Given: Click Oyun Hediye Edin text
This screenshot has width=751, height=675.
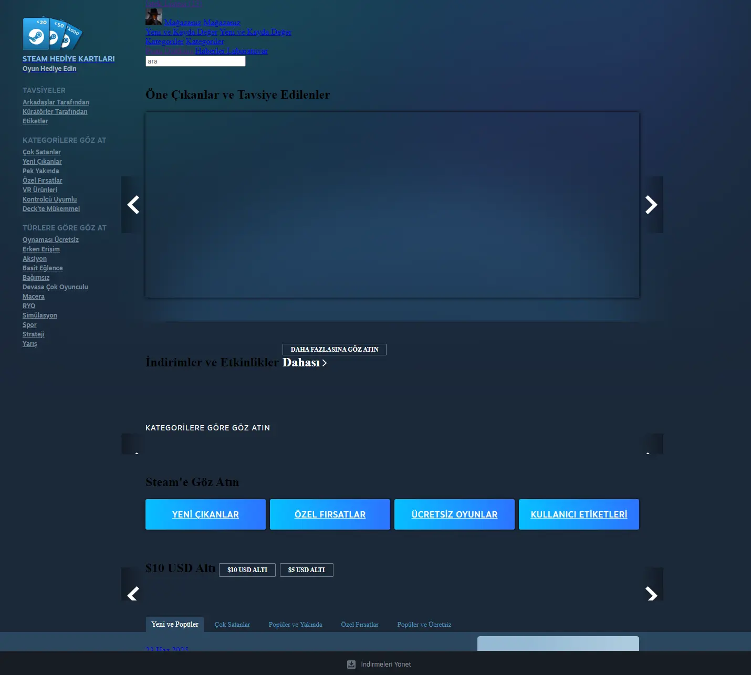Looking at the screenshot, I should pos(49,69).
